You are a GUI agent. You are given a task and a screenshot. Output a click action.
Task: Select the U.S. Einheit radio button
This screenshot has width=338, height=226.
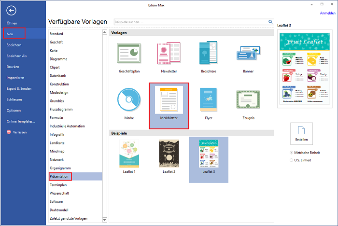[x=292, y=160]
